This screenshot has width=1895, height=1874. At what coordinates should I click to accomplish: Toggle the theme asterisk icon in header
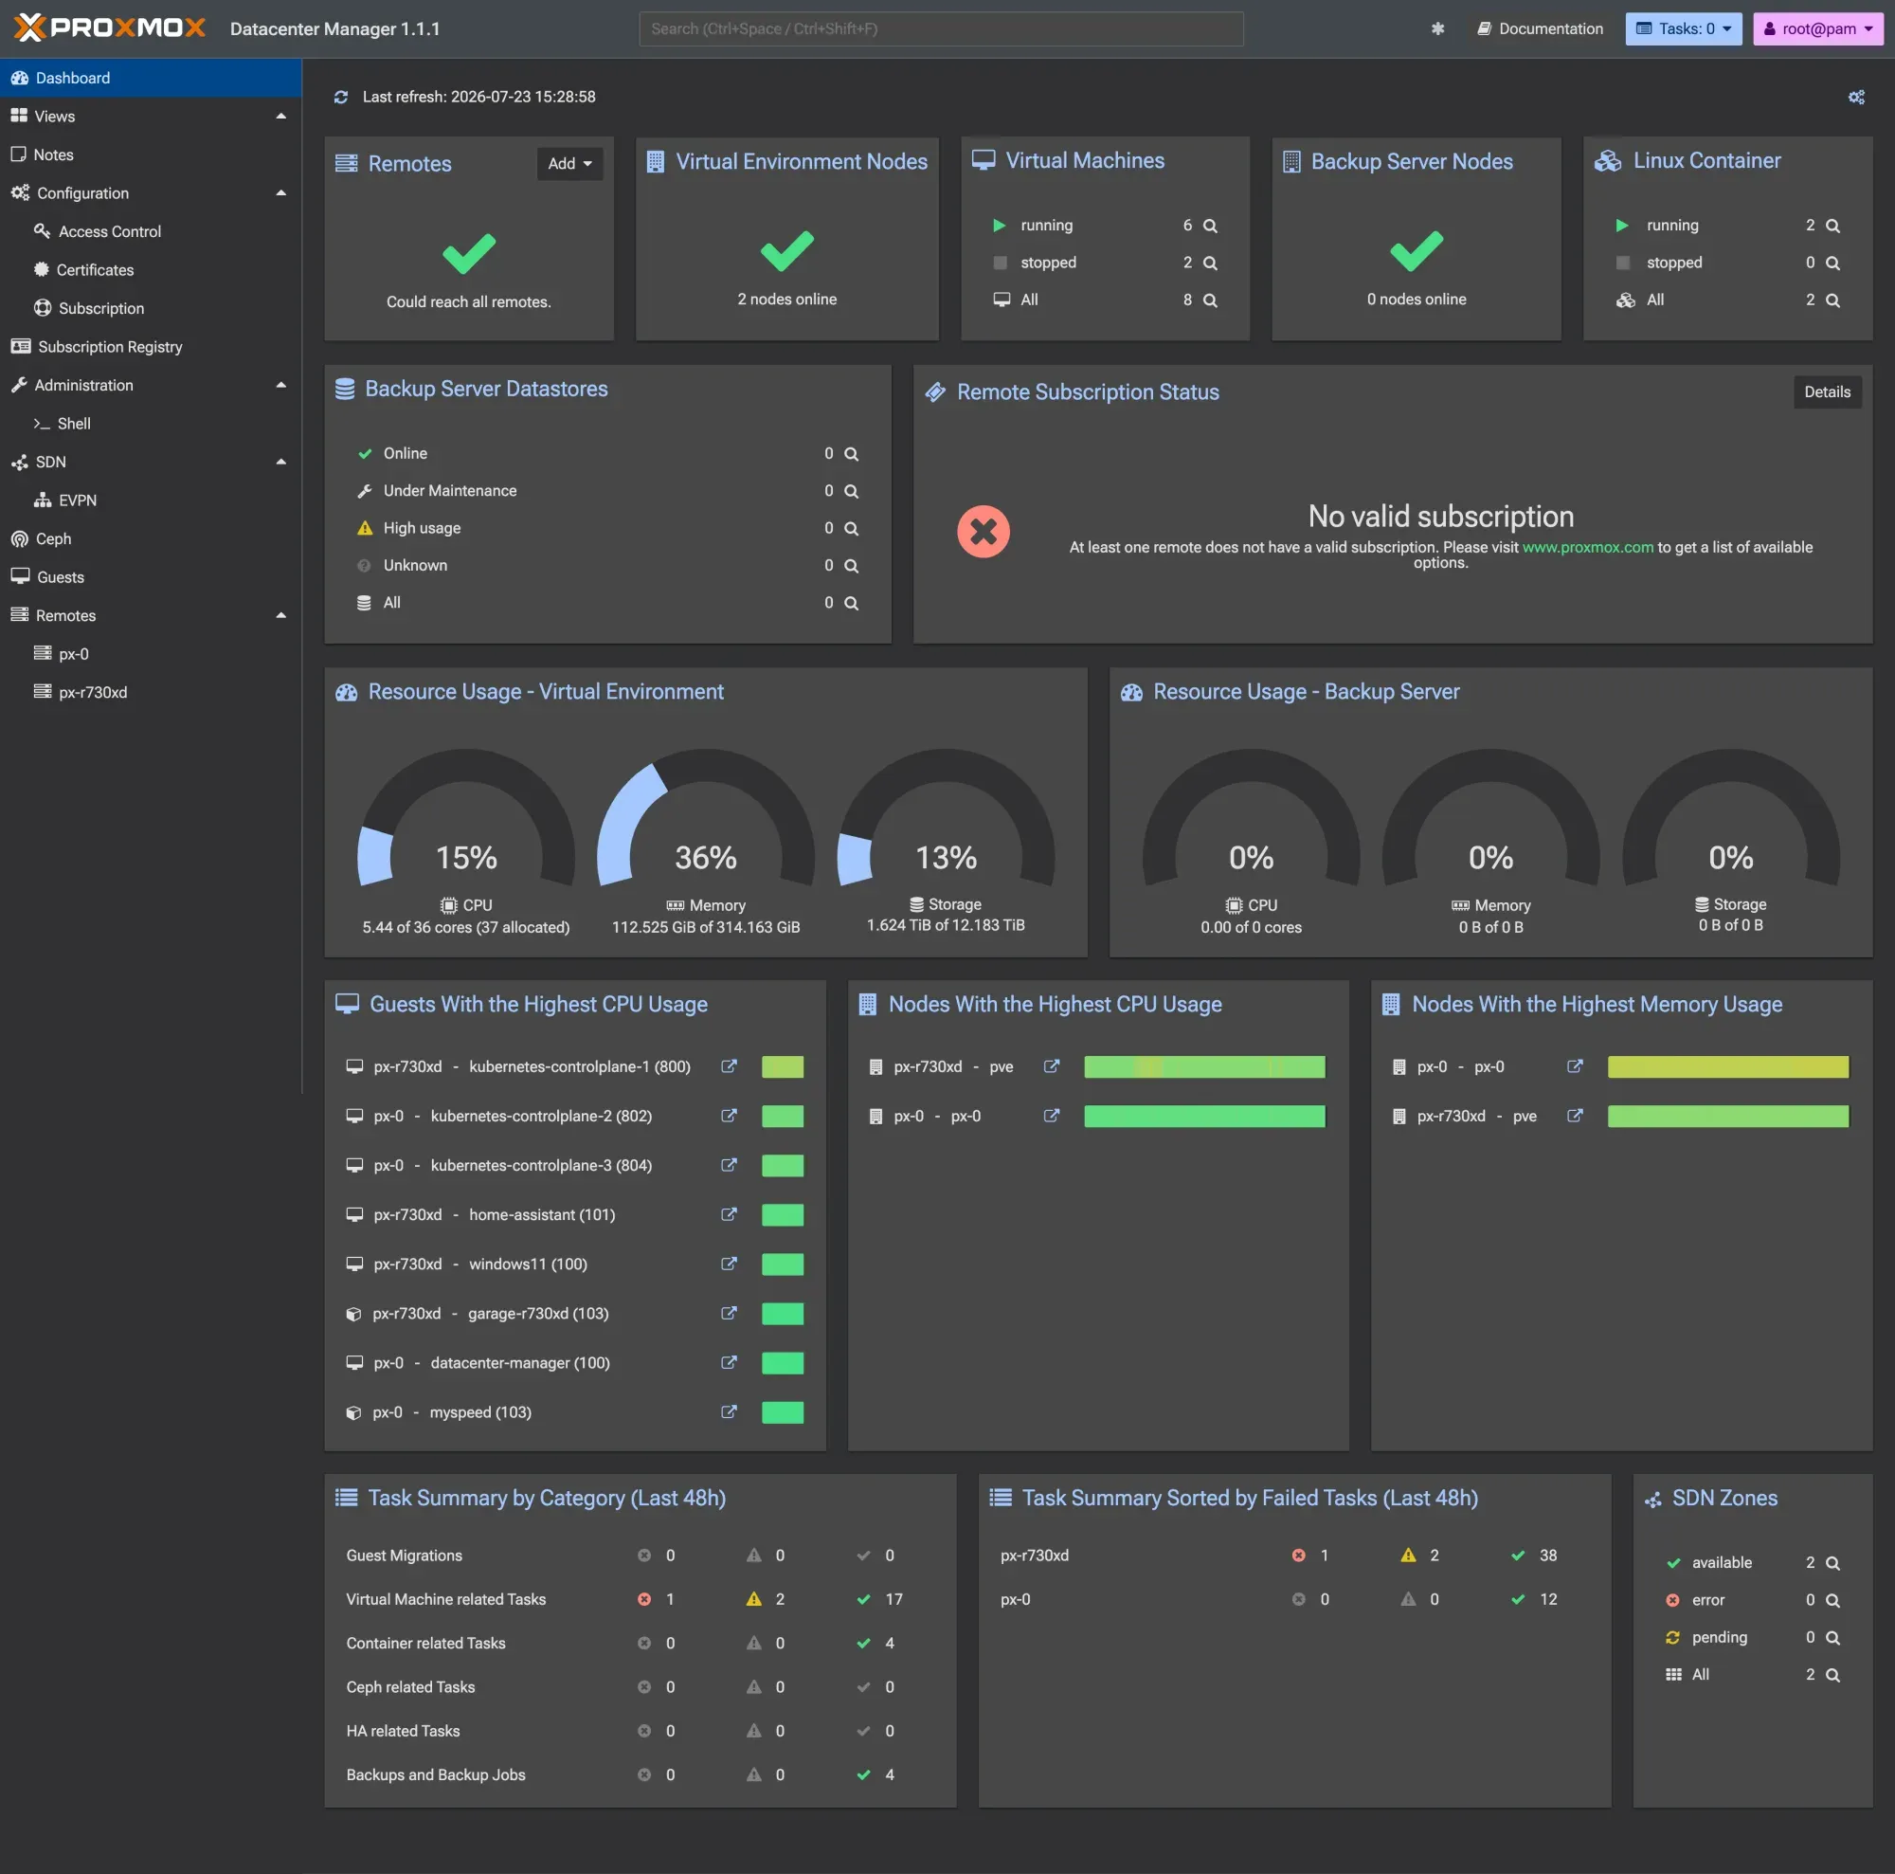click(x=1437, y=28)
